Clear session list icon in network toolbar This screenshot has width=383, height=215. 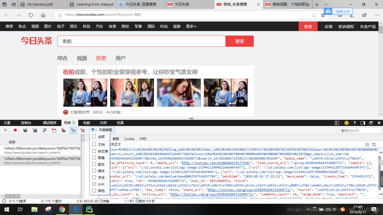coord(82,130)
